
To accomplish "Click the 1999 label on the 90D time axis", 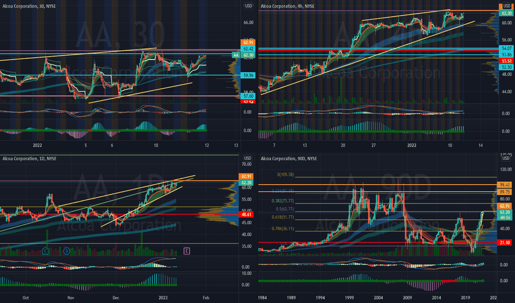I will pos(349,297).
